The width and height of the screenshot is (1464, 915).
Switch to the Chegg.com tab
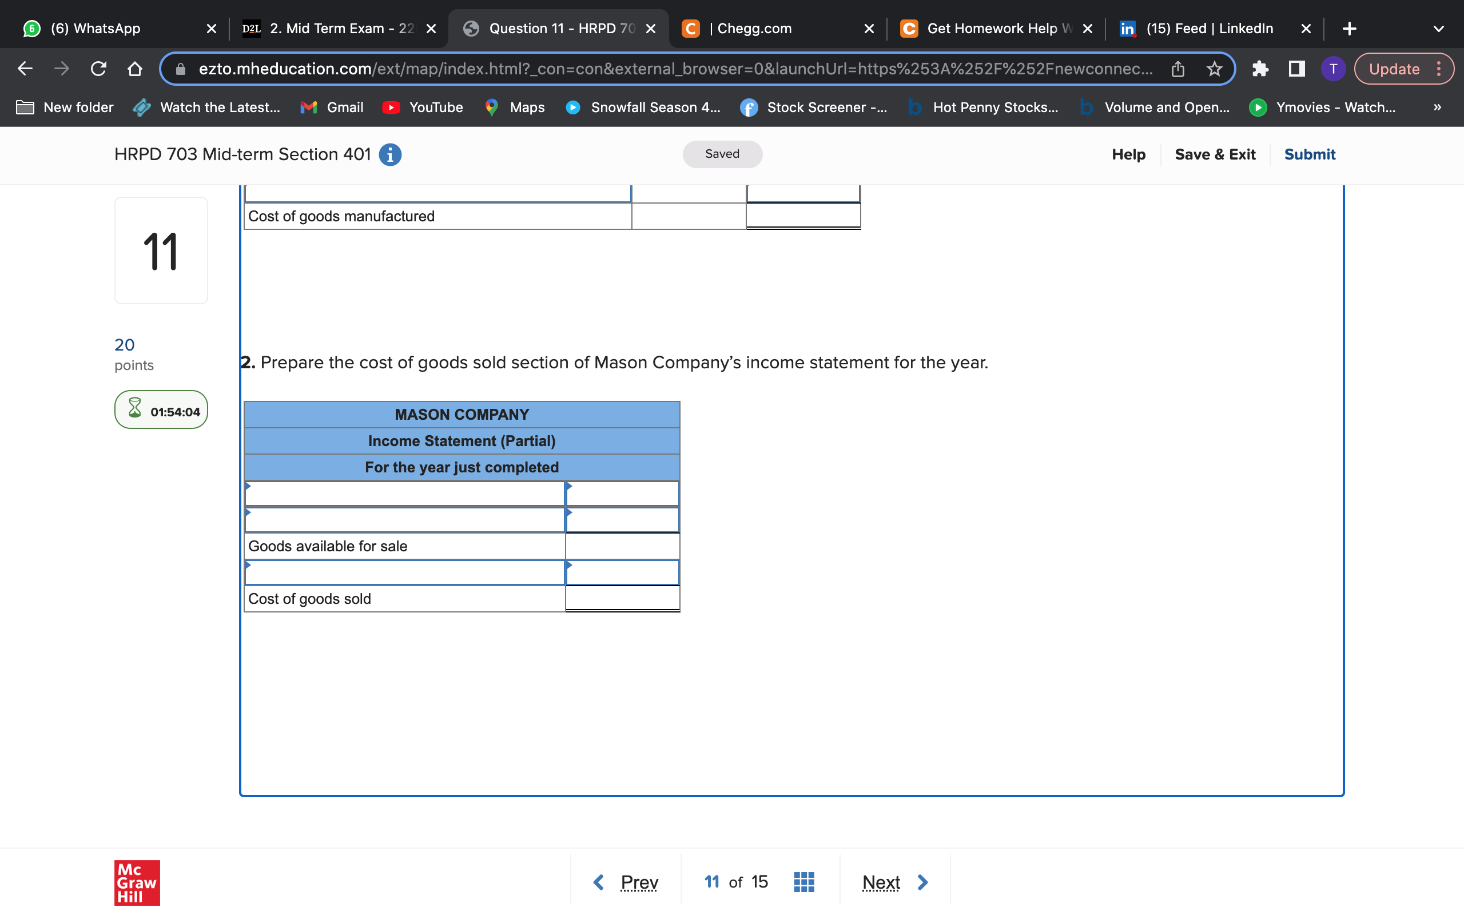tap(753, 28)
